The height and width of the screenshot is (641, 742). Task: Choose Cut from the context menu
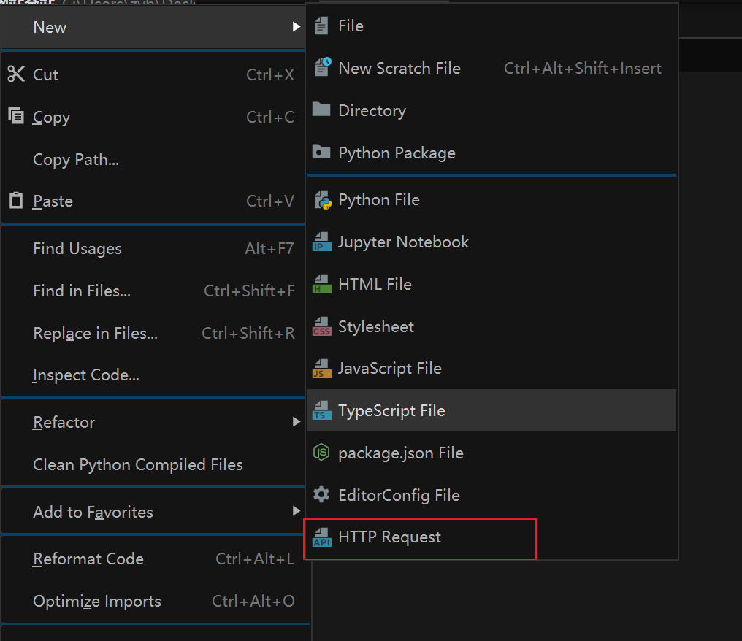(x=153, y=74)
